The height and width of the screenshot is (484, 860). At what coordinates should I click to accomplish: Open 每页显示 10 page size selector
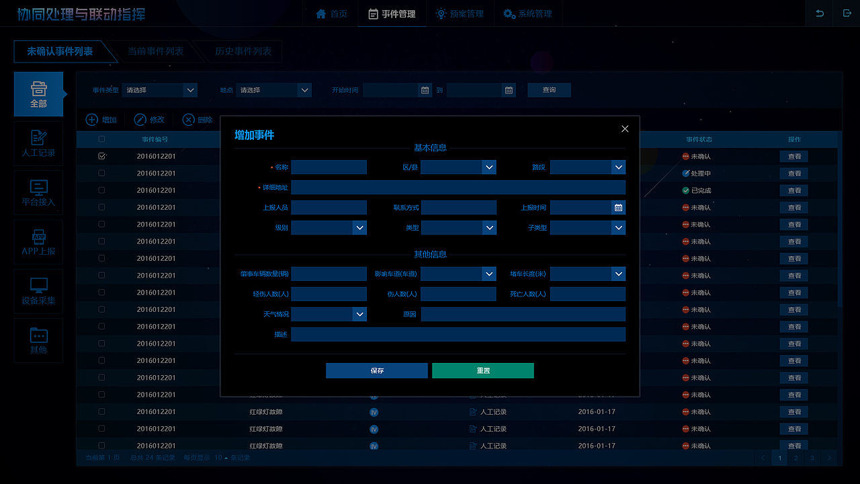click(222, 458)
